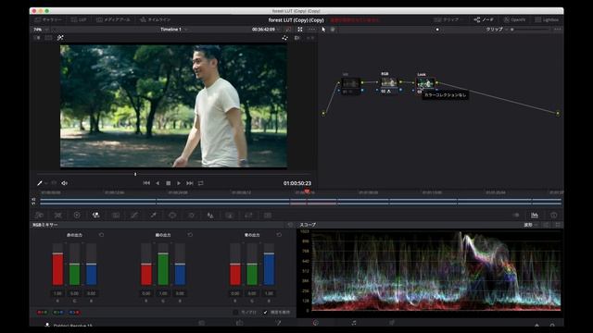Image resolution: width=593 pixels, height=333 pixels.
Task: Open the Media Pool (メディアプール) button
Action: (x=113, y=19)
